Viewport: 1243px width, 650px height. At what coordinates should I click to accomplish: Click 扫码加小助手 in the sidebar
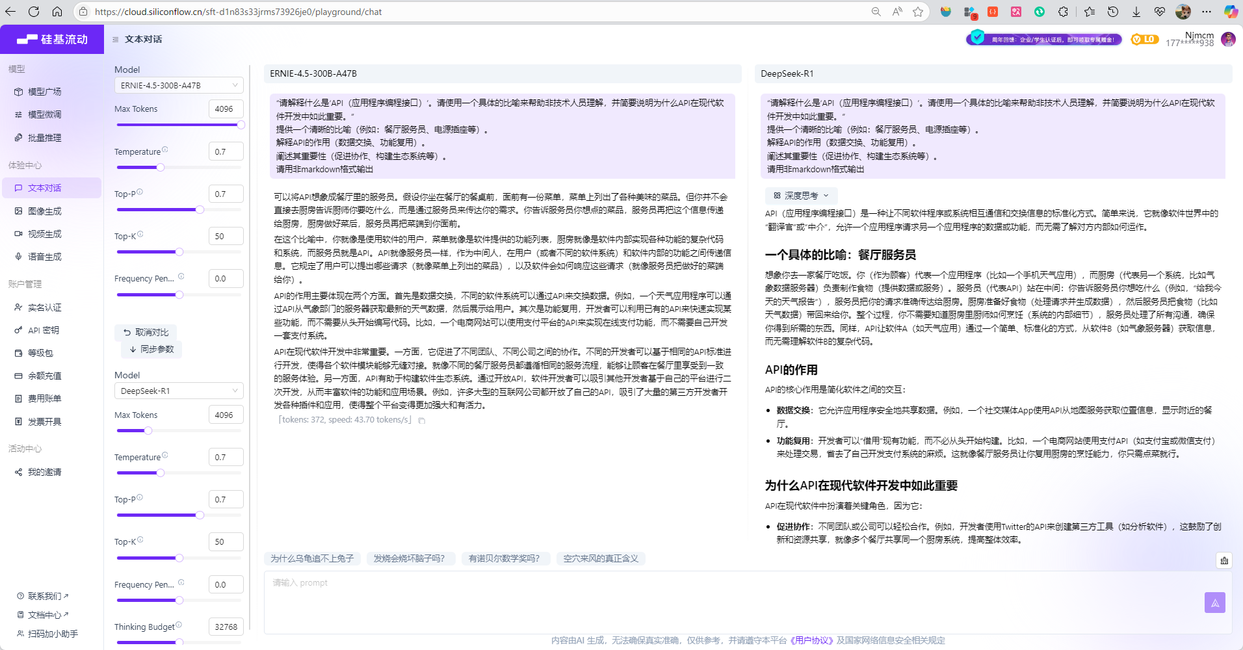coord(47,634)
